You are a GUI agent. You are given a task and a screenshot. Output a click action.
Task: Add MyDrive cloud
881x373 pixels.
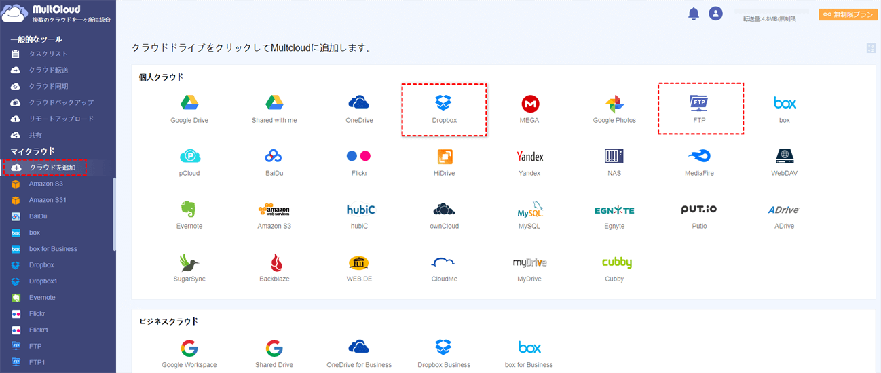[529, 268]
